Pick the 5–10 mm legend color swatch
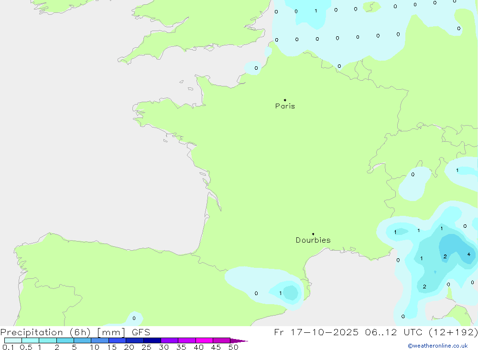The width and height of the screenshot is (478, 350). [83, 340]
